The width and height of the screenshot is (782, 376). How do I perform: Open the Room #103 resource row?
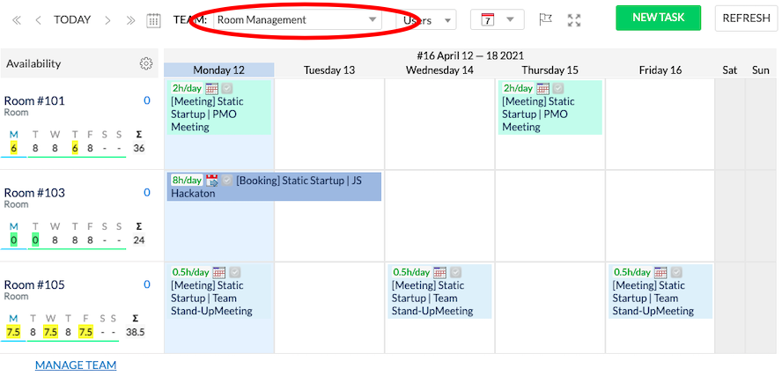pyautogui.click(x=34, y=193)
